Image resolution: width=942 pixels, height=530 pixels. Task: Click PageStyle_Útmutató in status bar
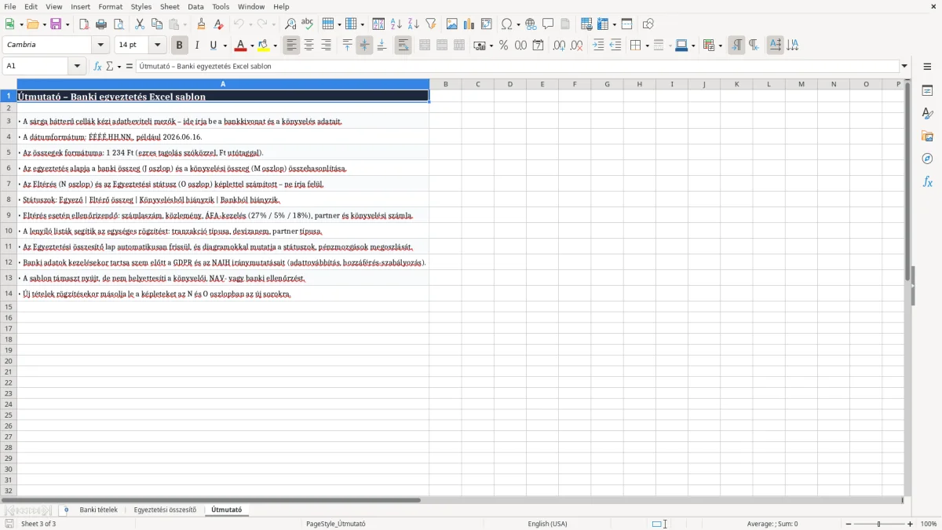[335, 524]
